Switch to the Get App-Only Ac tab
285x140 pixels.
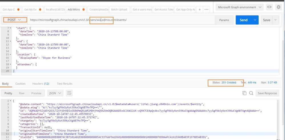185,9
